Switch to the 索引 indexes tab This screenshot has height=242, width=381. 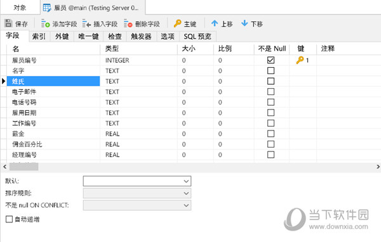tap(39, 37)
